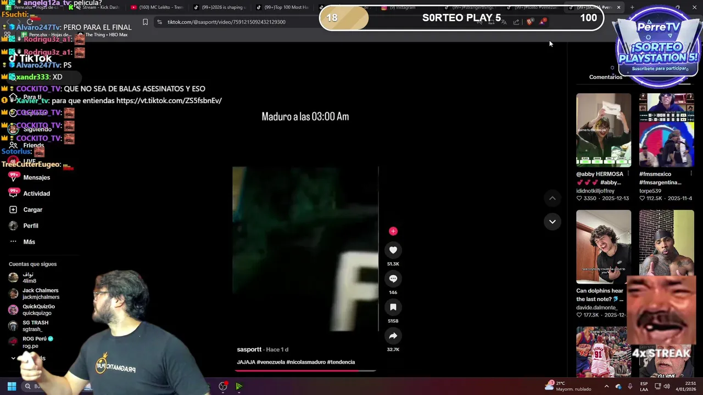Open the @abby HERMOSA video thumbnail
The image size is (703, 395).
point(604,130)
